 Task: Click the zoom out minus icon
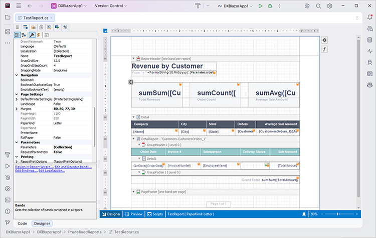tap(322, 214)
